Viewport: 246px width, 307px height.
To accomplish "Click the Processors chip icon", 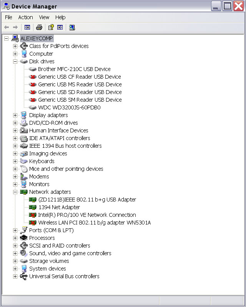I will tap(24, 238).
